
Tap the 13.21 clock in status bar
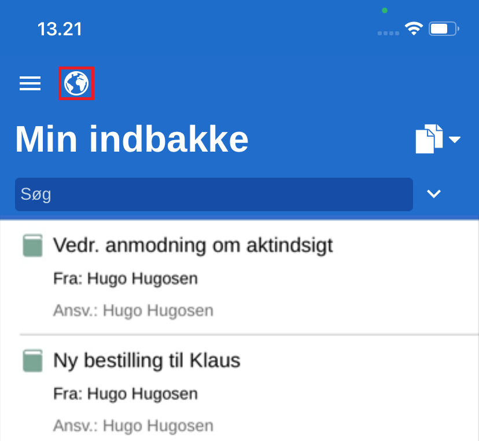pyautogui.click(x=60, y=29)
